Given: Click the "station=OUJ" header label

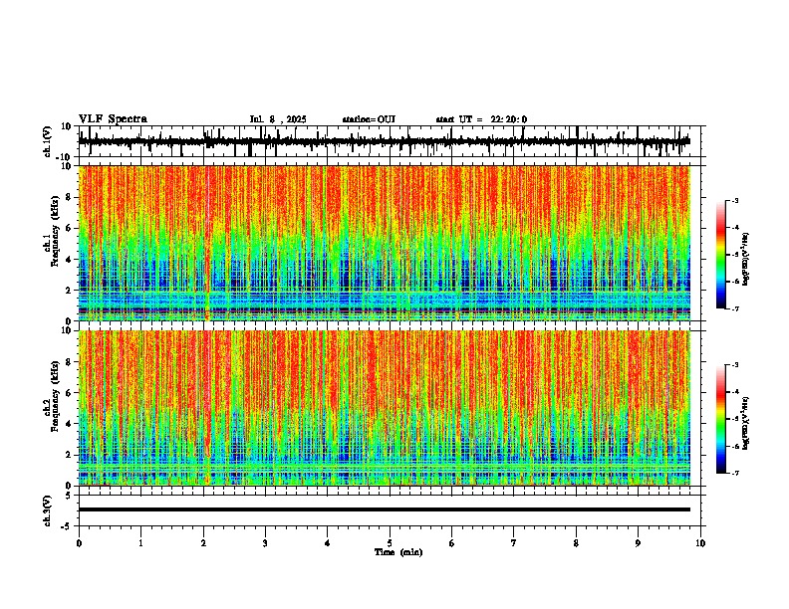Looking at the screenshot, I should point(369,119).
